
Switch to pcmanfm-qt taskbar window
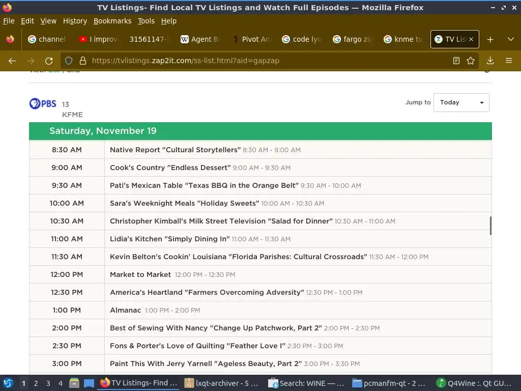point(390,383)
